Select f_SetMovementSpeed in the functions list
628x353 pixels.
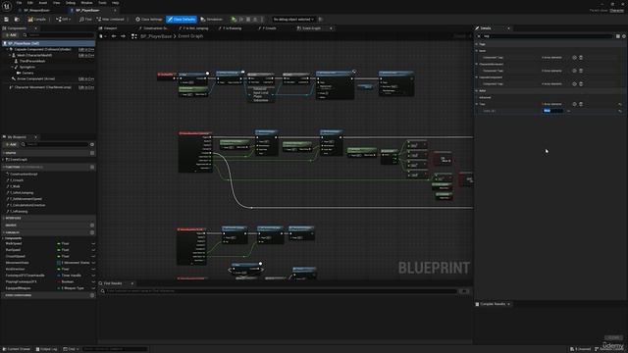point(26,199)
